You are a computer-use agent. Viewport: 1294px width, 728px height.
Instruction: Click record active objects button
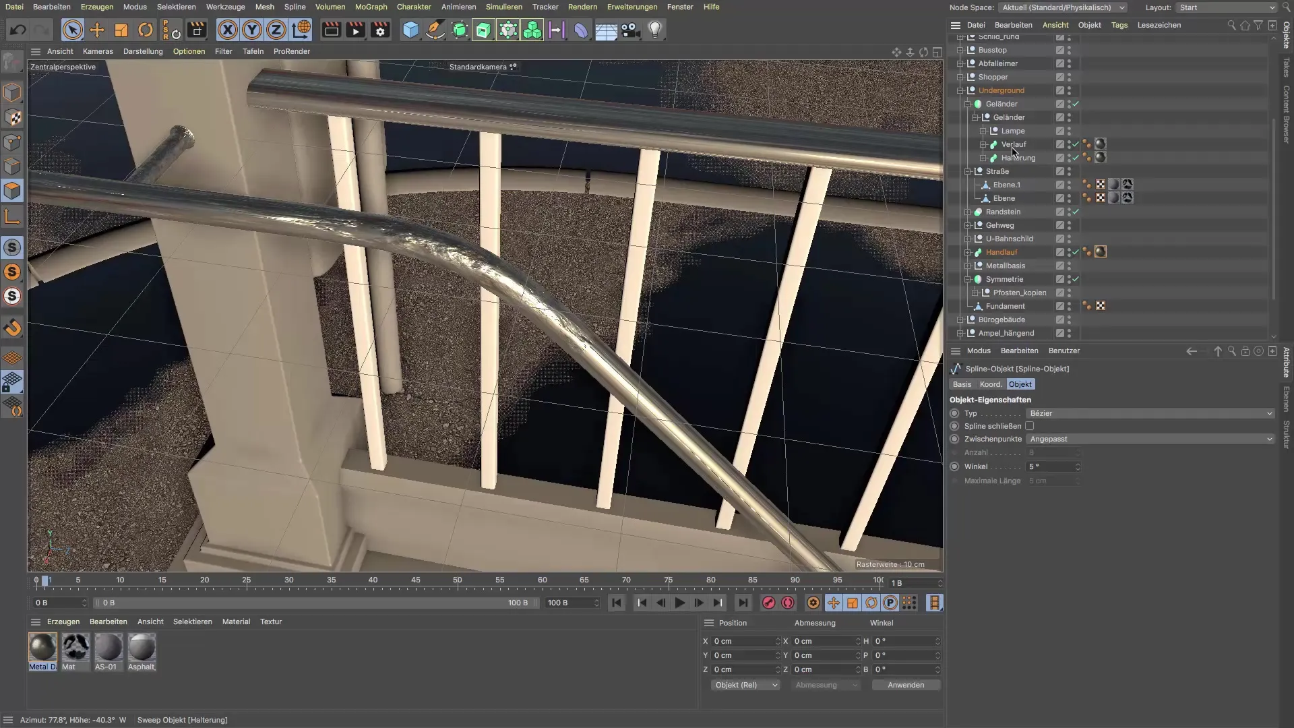tap(768, 603)
